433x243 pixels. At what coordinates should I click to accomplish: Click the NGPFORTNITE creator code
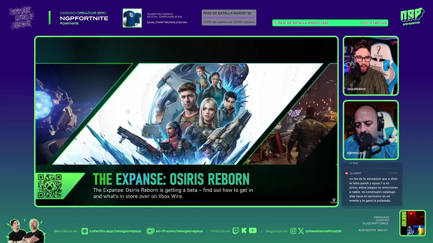[84, 18]
